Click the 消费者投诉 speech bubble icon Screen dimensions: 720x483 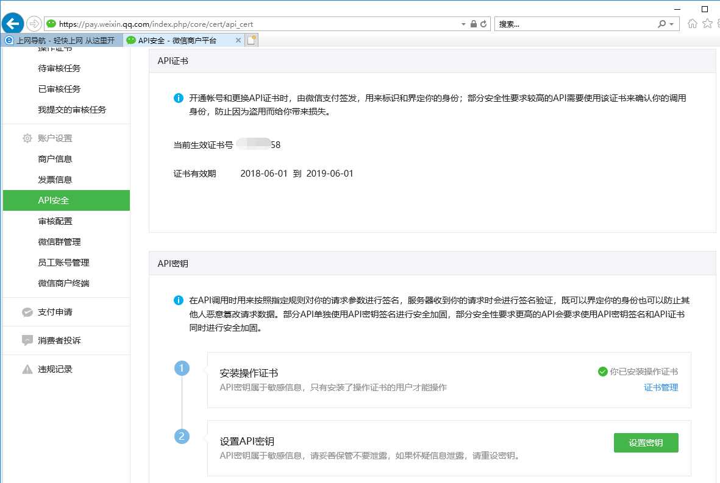(27, 340)
